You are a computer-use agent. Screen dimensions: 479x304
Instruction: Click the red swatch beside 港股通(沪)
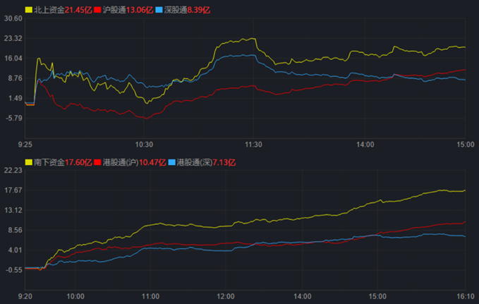[x=97, y=162]
